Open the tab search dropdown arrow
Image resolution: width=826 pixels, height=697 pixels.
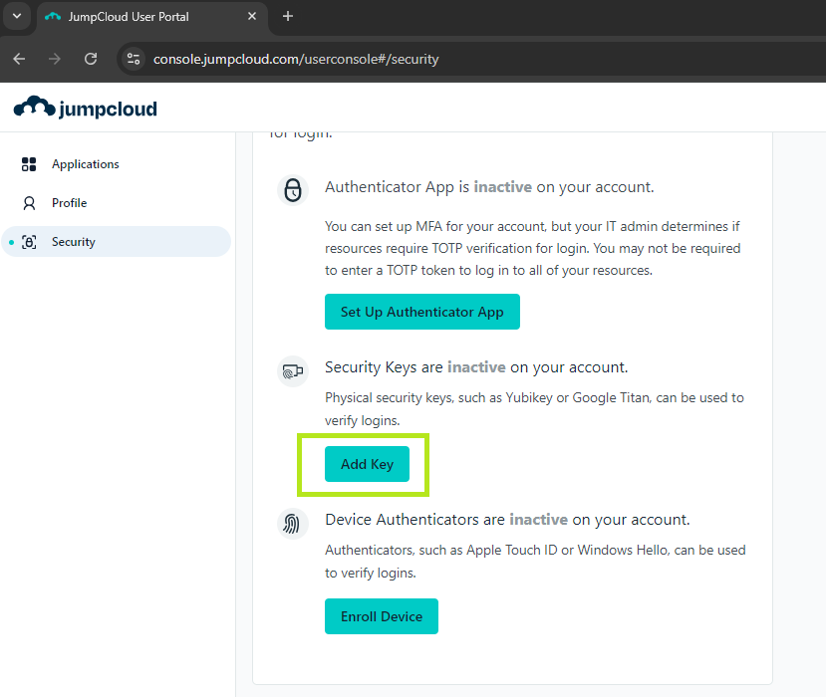click(17, 16)
